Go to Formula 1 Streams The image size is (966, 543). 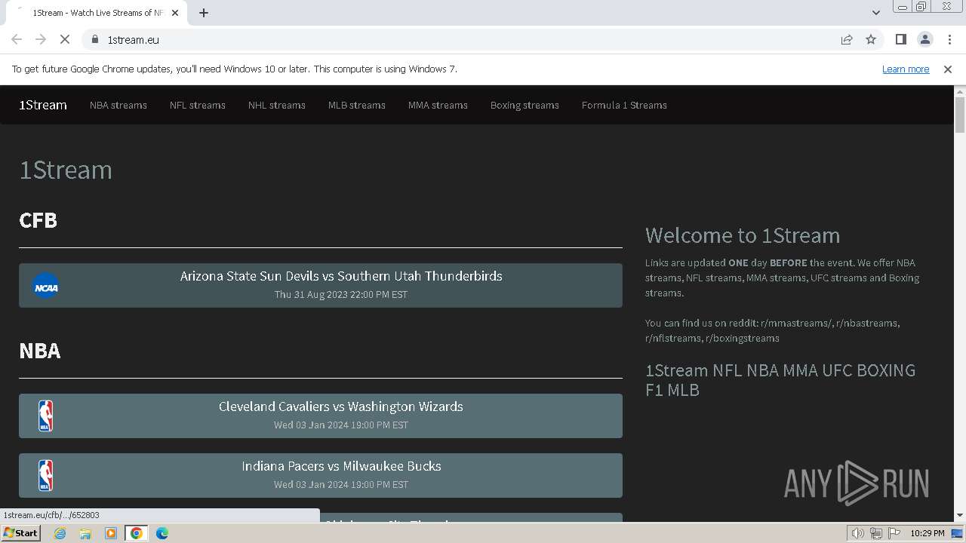[x=624, y=105]
